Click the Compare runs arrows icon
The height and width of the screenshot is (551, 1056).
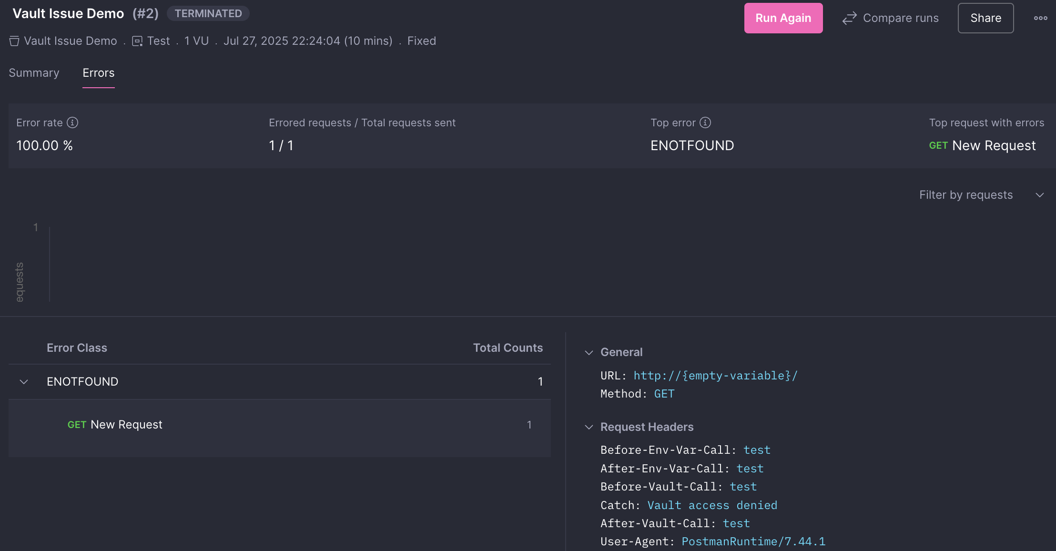(849, 18)
